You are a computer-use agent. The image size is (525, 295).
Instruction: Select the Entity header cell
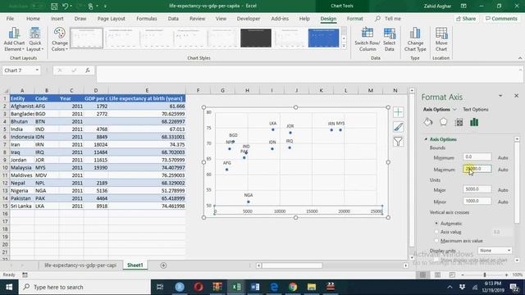22,98
